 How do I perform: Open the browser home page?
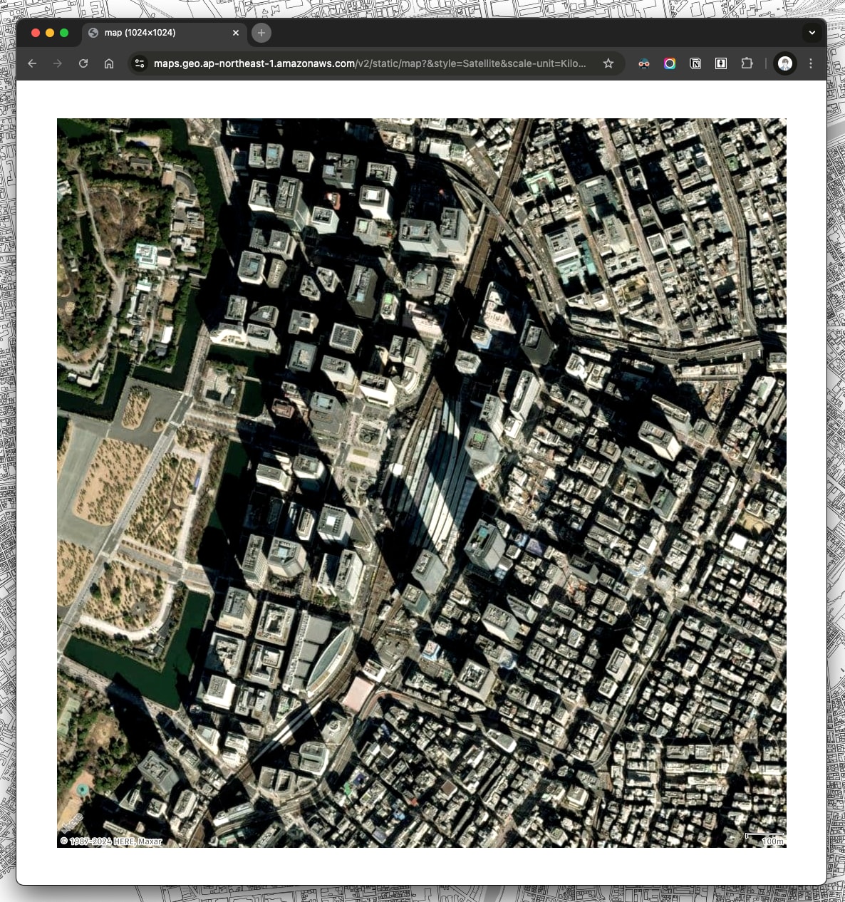tap(109, 63)
